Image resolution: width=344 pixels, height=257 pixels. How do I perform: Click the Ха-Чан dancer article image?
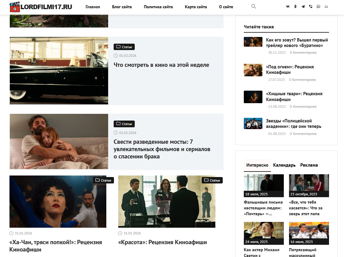tap(58, 201)
